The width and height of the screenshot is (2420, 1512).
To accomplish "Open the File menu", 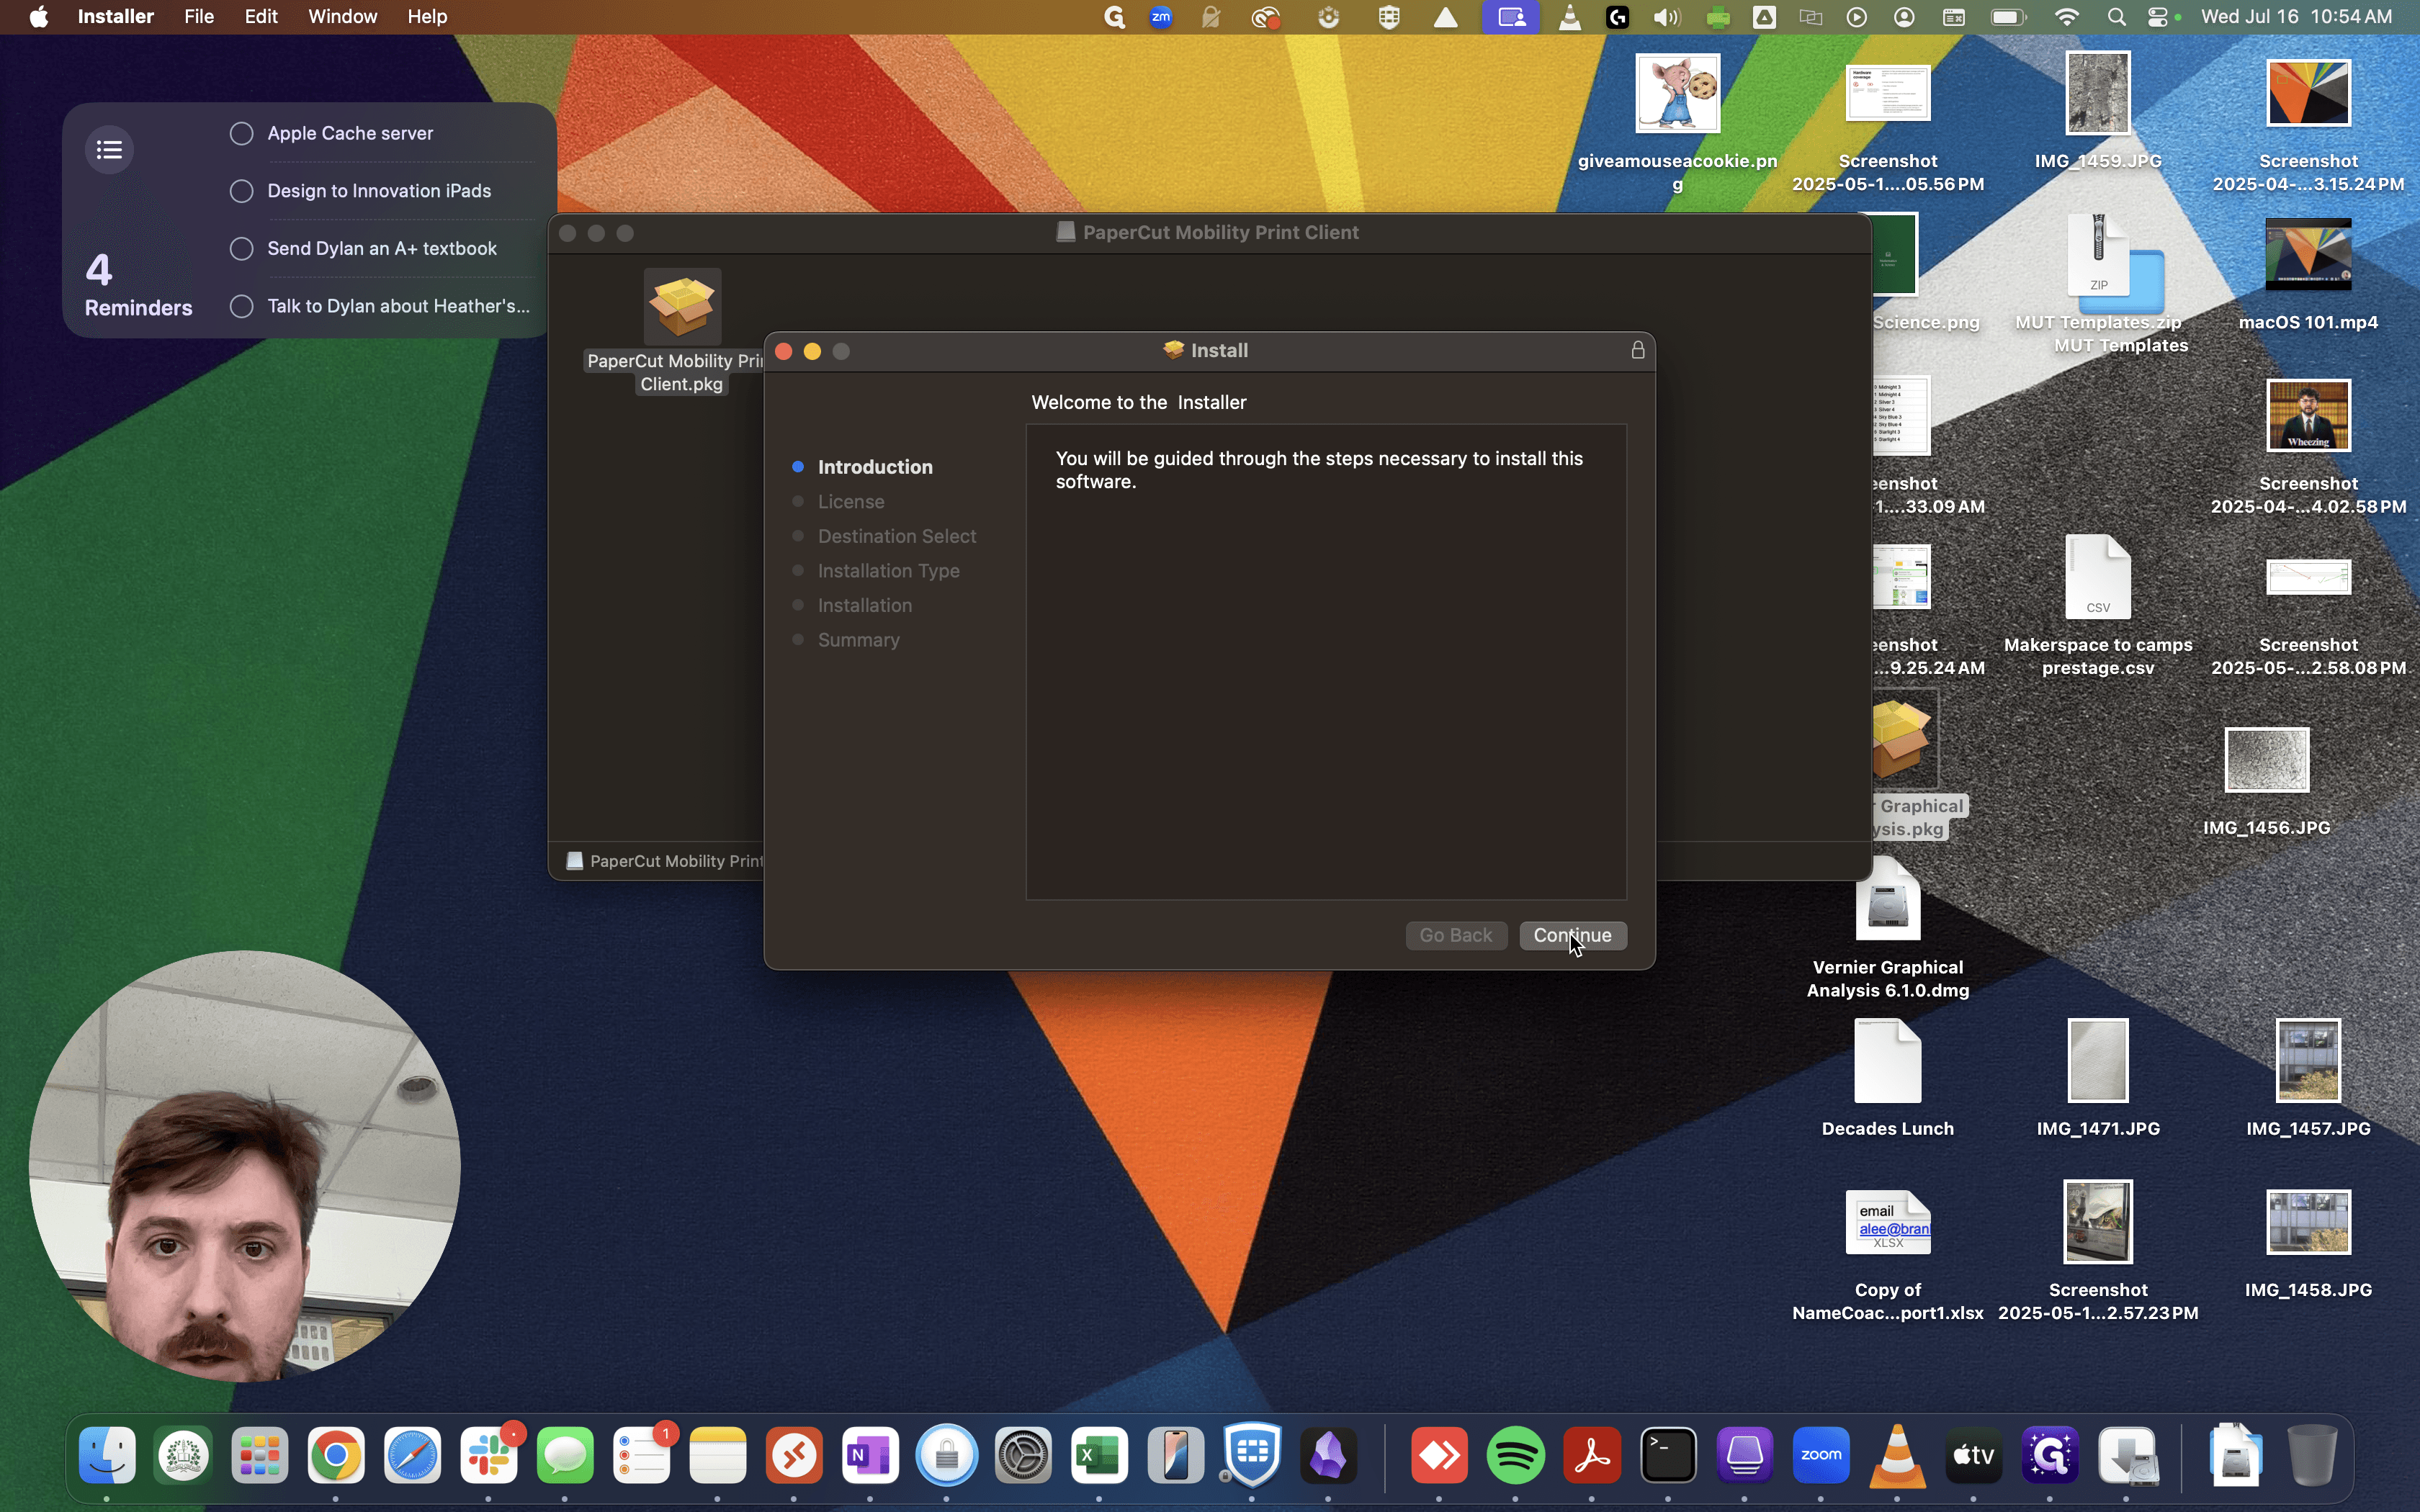I will [199, 17].
